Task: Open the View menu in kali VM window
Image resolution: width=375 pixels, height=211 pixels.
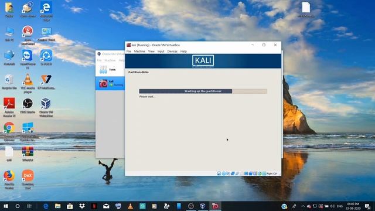Action: pos(151,51)
